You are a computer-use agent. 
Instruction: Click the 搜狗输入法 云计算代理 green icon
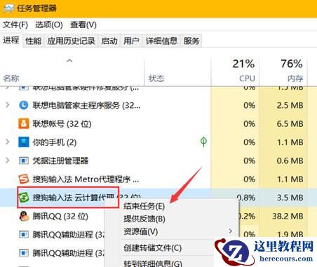pyautogui.click(x=24, y=198)
